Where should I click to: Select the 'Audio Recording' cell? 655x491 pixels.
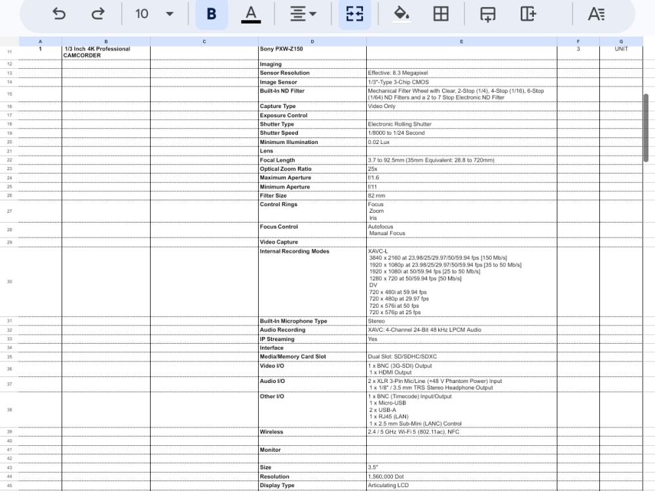point(312,330)
